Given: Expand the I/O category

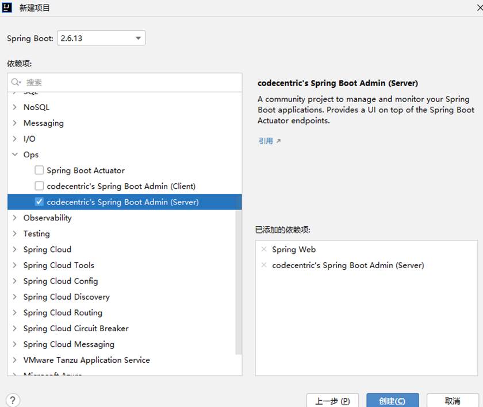Looking at the screenshot, I should click(x=14, y=139).
